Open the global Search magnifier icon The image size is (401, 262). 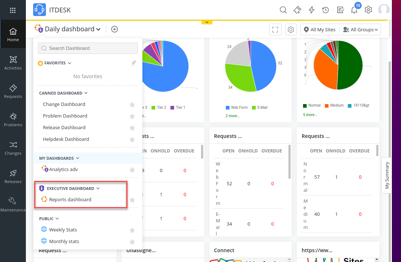[283, 10]
